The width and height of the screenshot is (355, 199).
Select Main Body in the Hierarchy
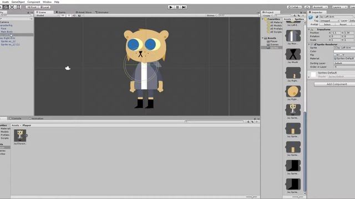(7, 32)
